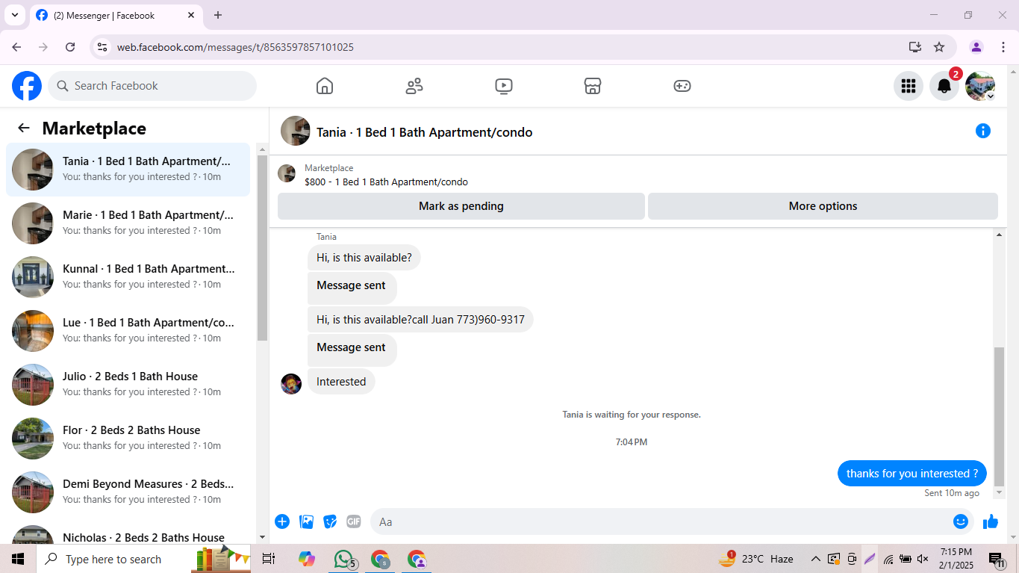Click Tania's header profile thumbnail
1019x573 pixels.
[296, 131]
